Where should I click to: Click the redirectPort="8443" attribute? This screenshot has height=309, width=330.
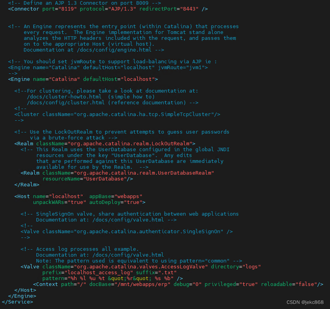169,9
